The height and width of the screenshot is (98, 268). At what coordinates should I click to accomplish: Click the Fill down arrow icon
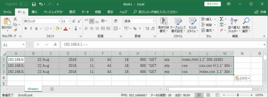[221, 25]
